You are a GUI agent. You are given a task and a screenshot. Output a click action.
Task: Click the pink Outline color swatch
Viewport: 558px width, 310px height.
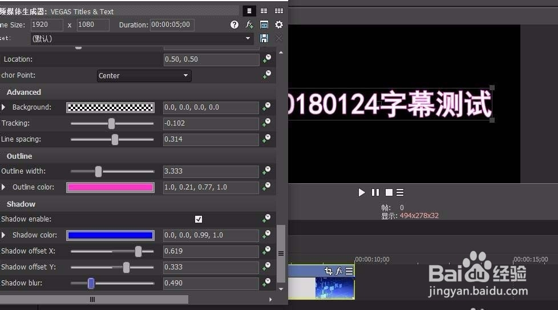pyautogui.click(x=110, y=188)
